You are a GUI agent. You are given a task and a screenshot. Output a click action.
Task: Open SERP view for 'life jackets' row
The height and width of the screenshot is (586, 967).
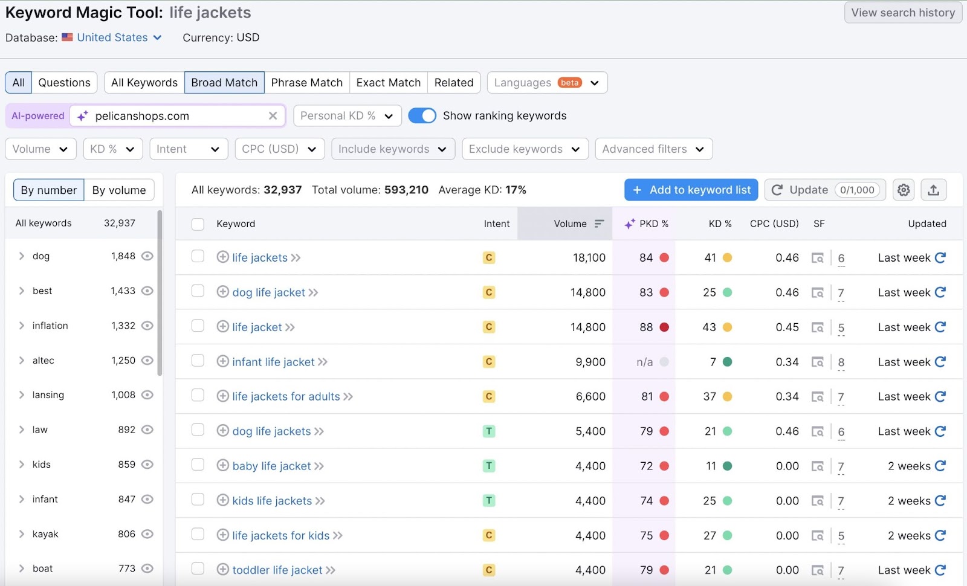click(x=817, y=258)
